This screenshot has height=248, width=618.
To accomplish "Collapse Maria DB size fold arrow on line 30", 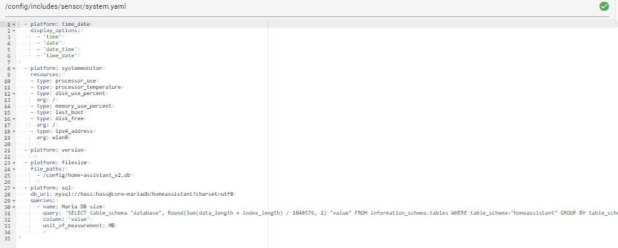I will coord(14,207).
